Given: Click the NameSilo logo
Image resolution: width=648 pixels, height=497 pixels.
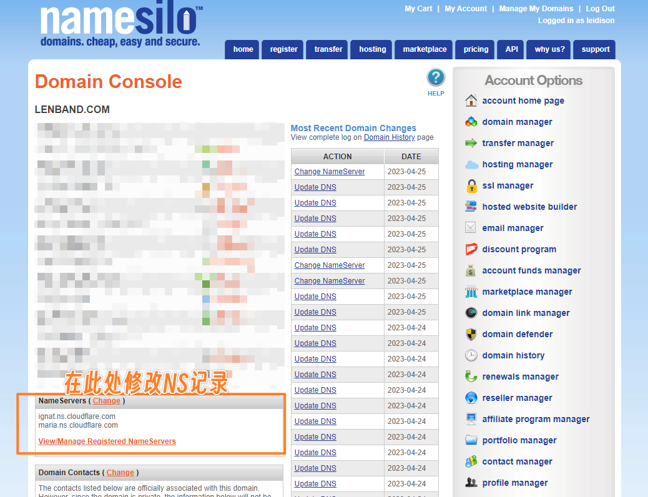Looking at the screenshot, I should pyautogui.click(x=120, y=24).
